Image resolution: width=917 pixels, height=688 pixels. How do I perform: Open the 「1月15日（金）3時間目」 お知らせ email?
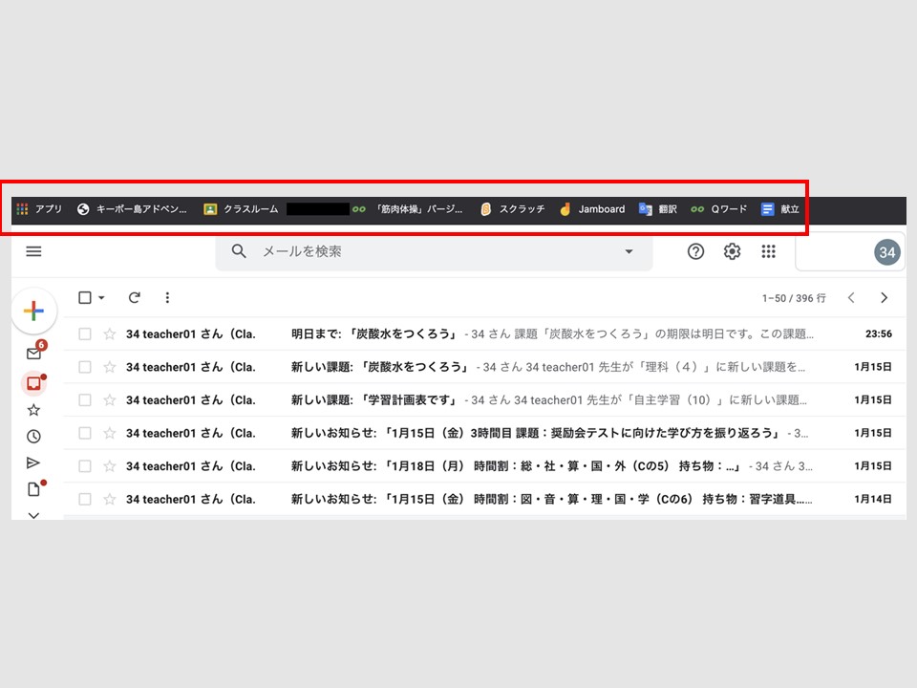click(535, 433)
